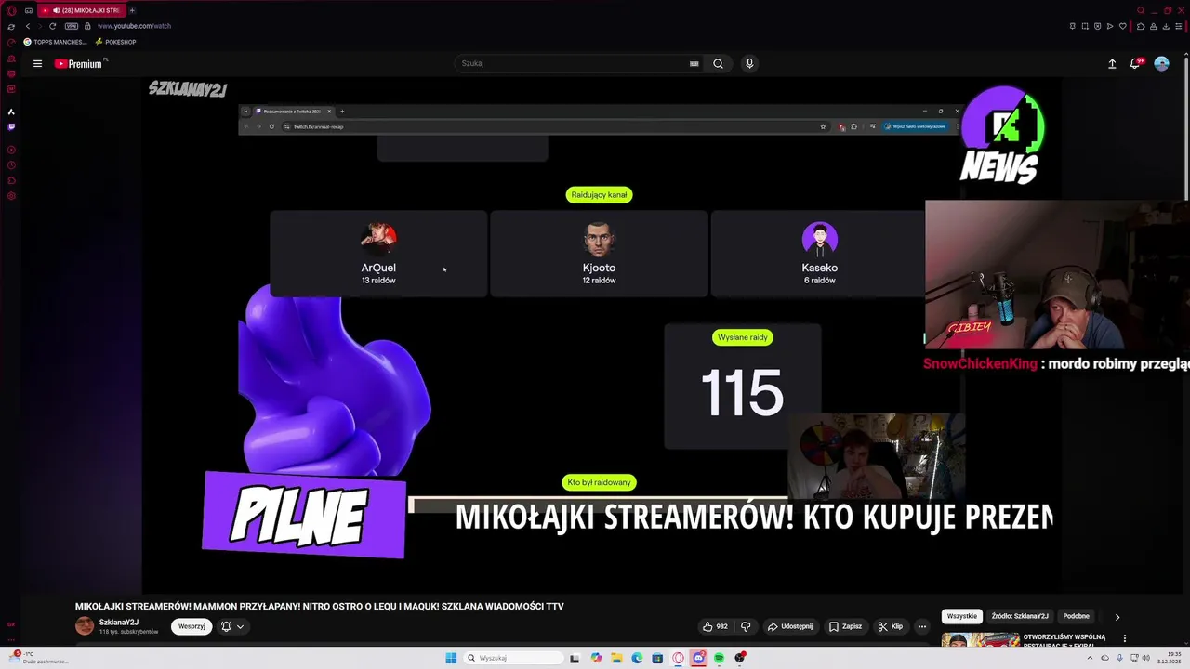The width and height of the screenshot is (1190, 669).
Task: Create a clip with Klip button
Action: pyautogui.click(x=890, y=626)
